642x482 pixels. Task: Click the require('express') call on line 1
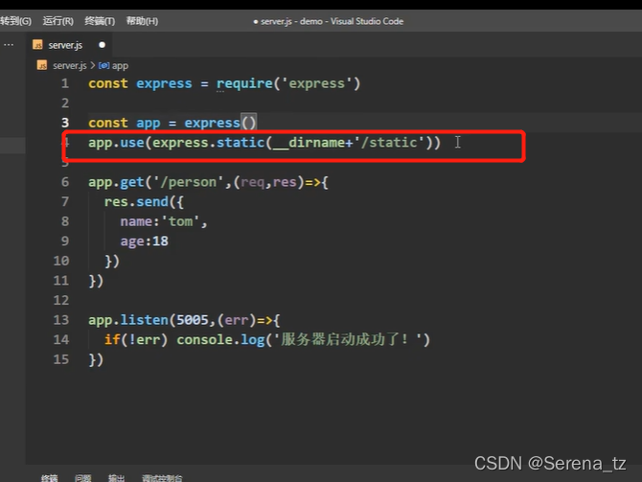(x=288, y=83)
